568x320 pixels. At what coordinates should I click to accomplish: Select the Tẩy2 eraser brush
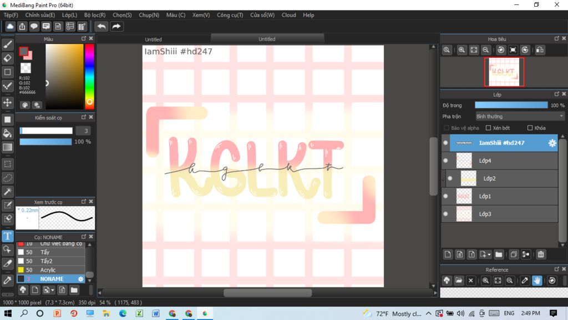click(50, 261)
